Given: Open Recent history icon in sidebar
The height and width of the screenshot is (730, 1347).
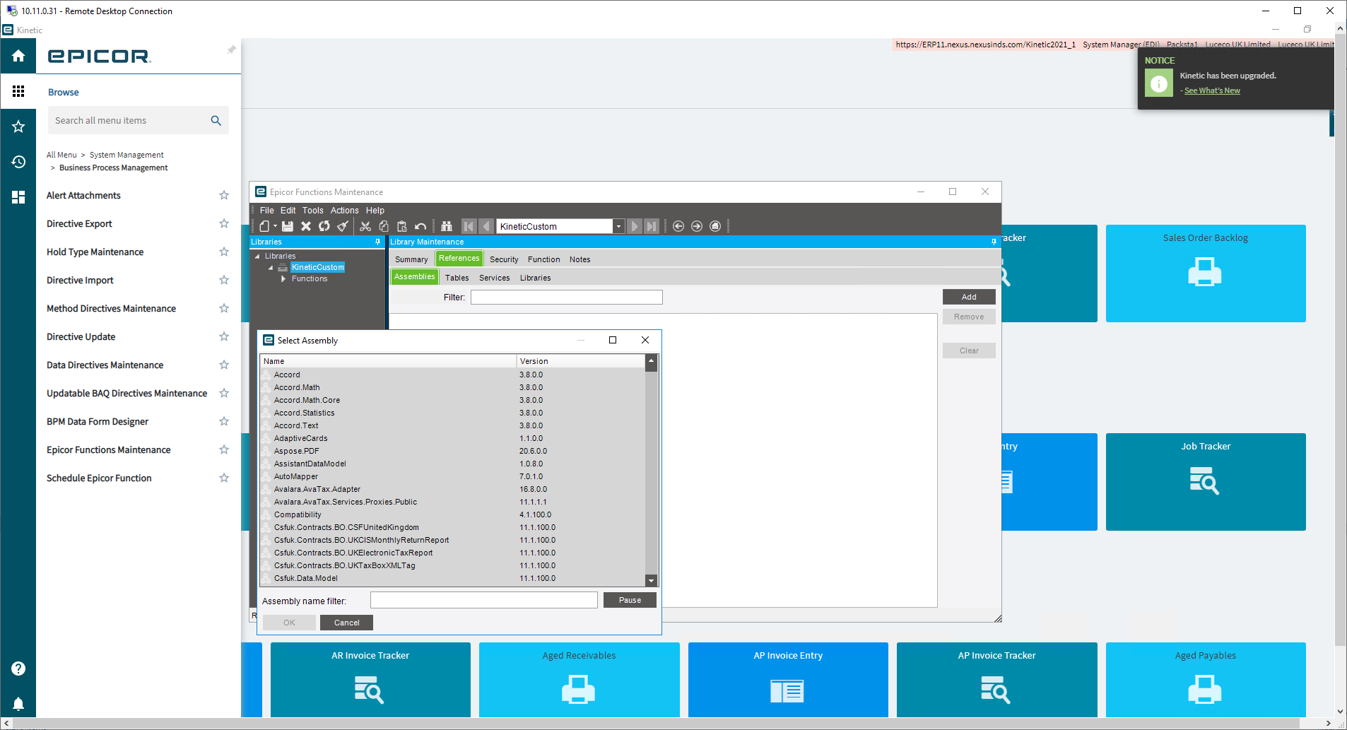Looking at the screenshot, I should click(x=18, y=162).
